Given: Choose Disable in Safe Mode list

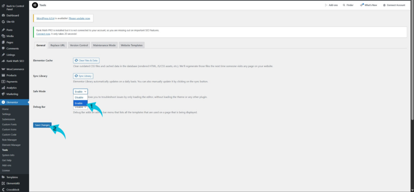Looking at the screenshot, I should coord(80,98).
